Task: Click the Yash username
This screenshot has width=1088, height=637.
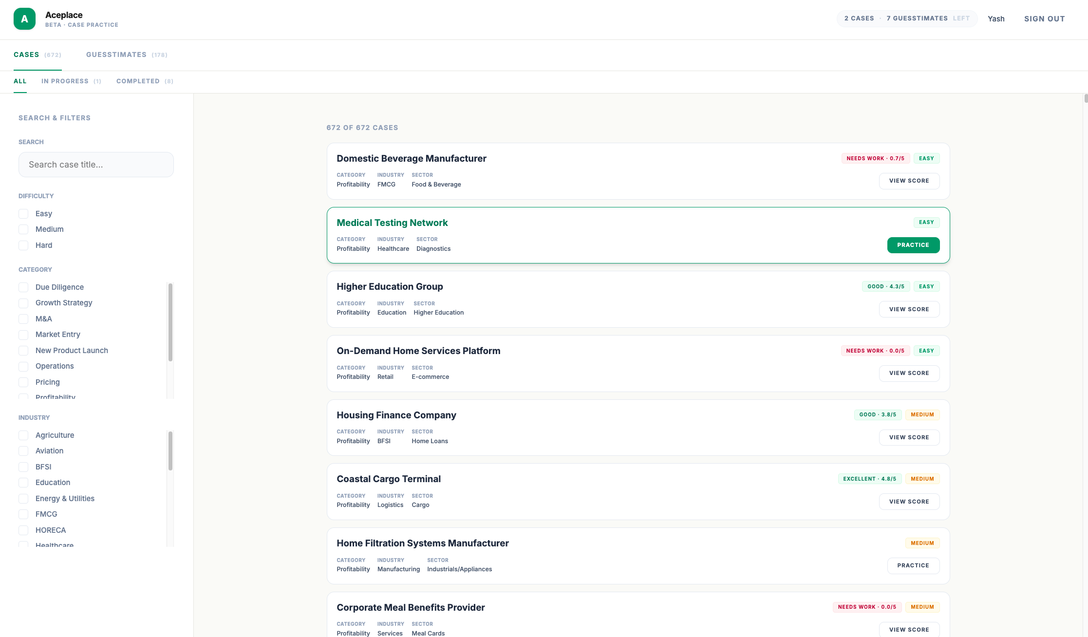Action: point(996,19)
